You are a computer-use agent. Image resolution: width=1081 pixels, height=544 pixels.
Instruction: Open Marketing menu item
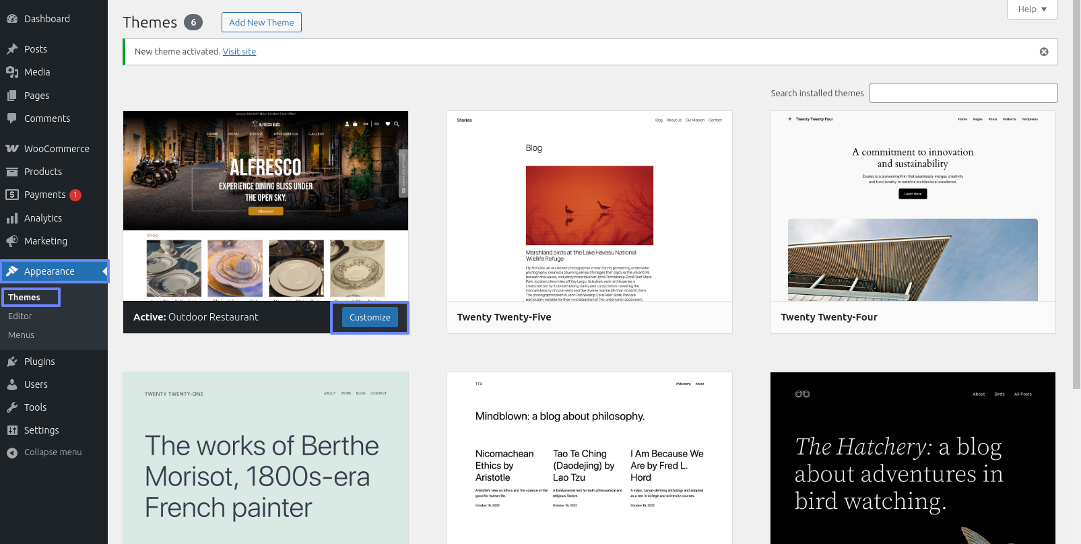point(54,241)
